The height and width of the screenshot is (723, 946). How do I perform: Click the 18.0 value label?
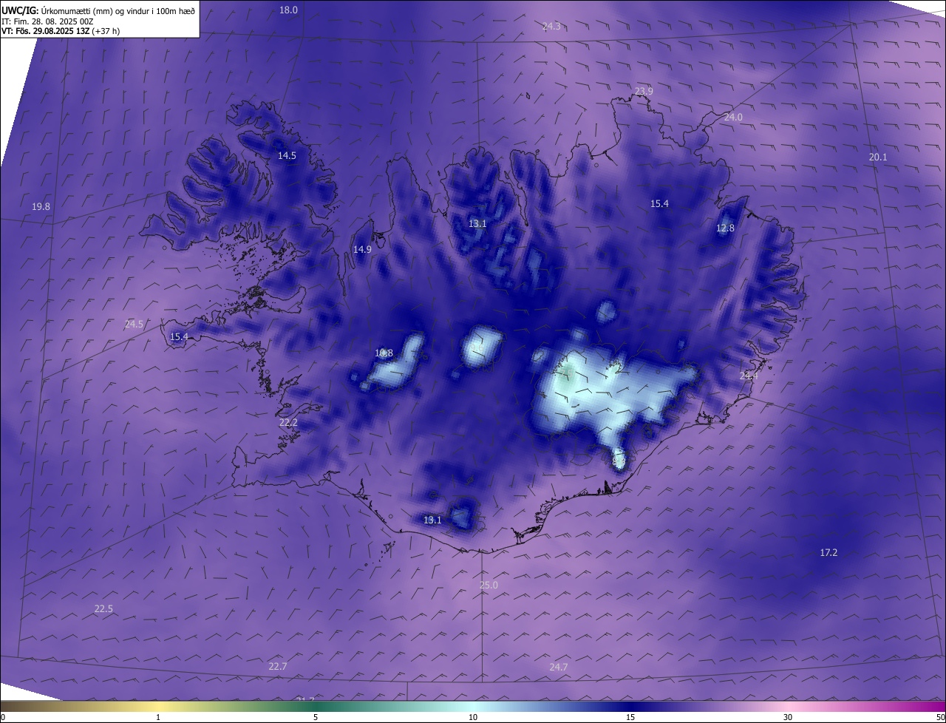click(x=288, y=10)
